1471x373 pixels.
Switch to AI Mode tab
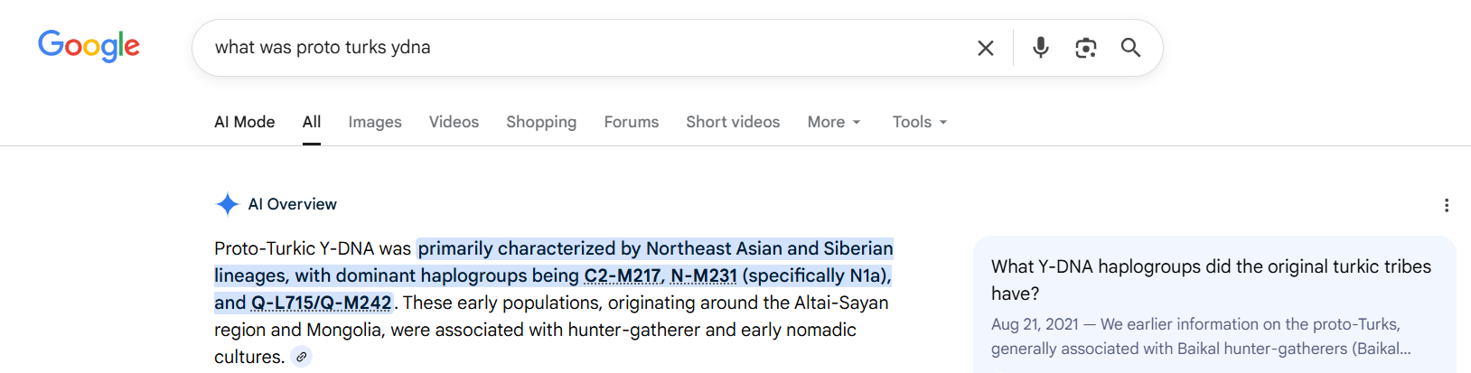coord(244,122)
